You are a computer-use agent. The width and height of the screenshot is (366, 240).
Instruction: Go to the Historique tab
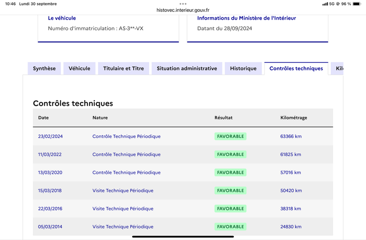243,68
